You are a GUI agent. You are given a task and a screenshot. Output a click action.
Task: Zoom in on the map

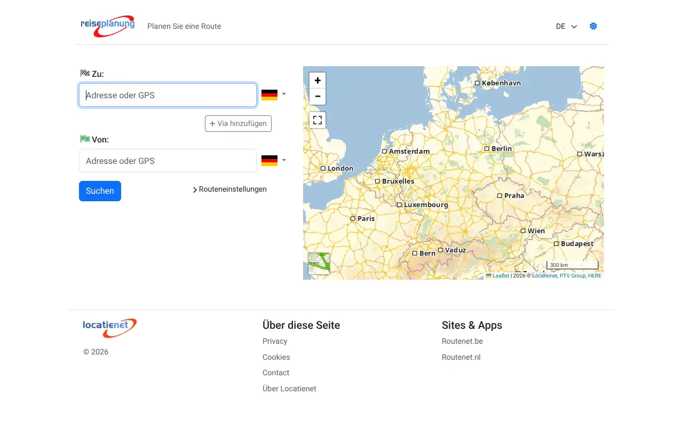tap(317, 80)
